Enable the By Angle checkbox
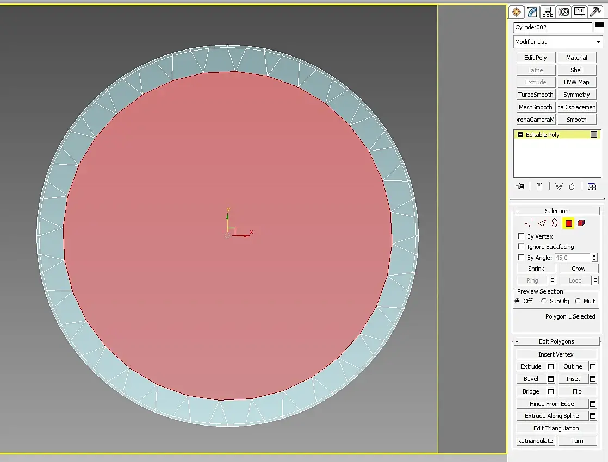This screenshot has width=608, height=462. point(521,257)
